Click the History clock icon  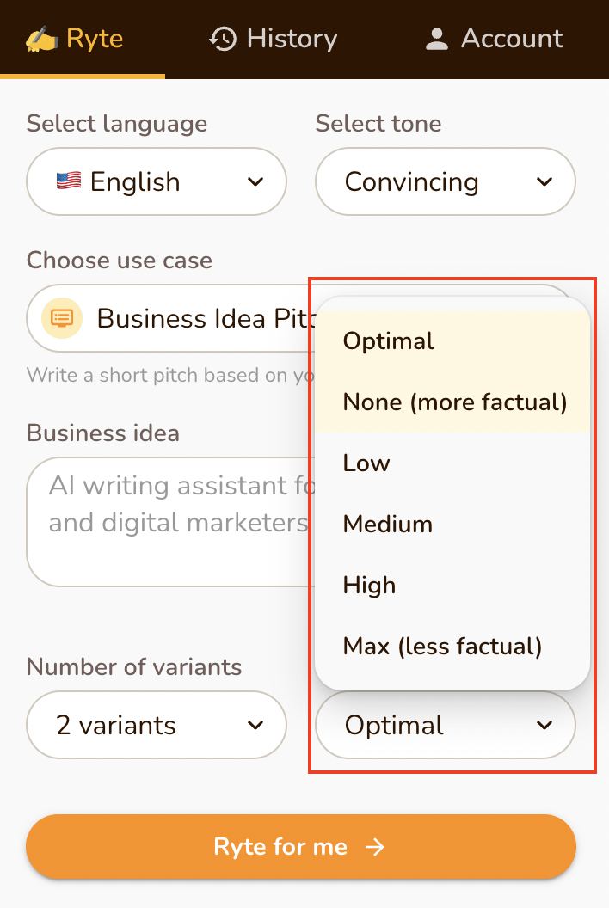click(223, 39)
